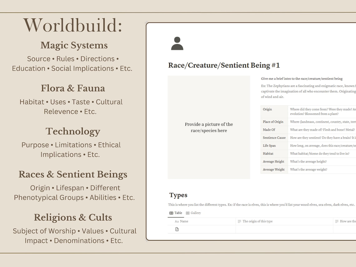Click the Race/Creature/Sentient Being #1 title
356x267 pixels.
click(223, 65)
